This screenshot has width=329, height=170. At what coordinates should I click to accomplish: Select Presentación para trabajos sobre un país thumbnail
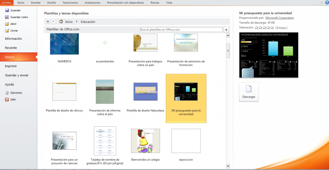coord(146,43)
